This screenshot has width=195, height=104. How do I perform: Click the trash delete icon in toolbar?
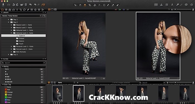pyautogui.click(x=26, y=5)
